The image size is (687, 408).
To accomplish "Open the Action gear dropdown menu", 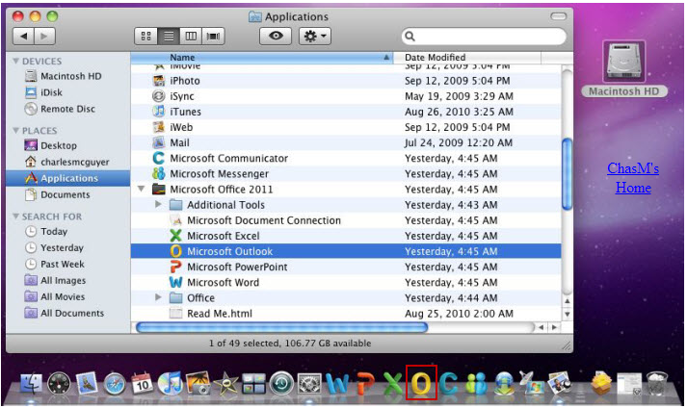I will click(x=315, y=36).
